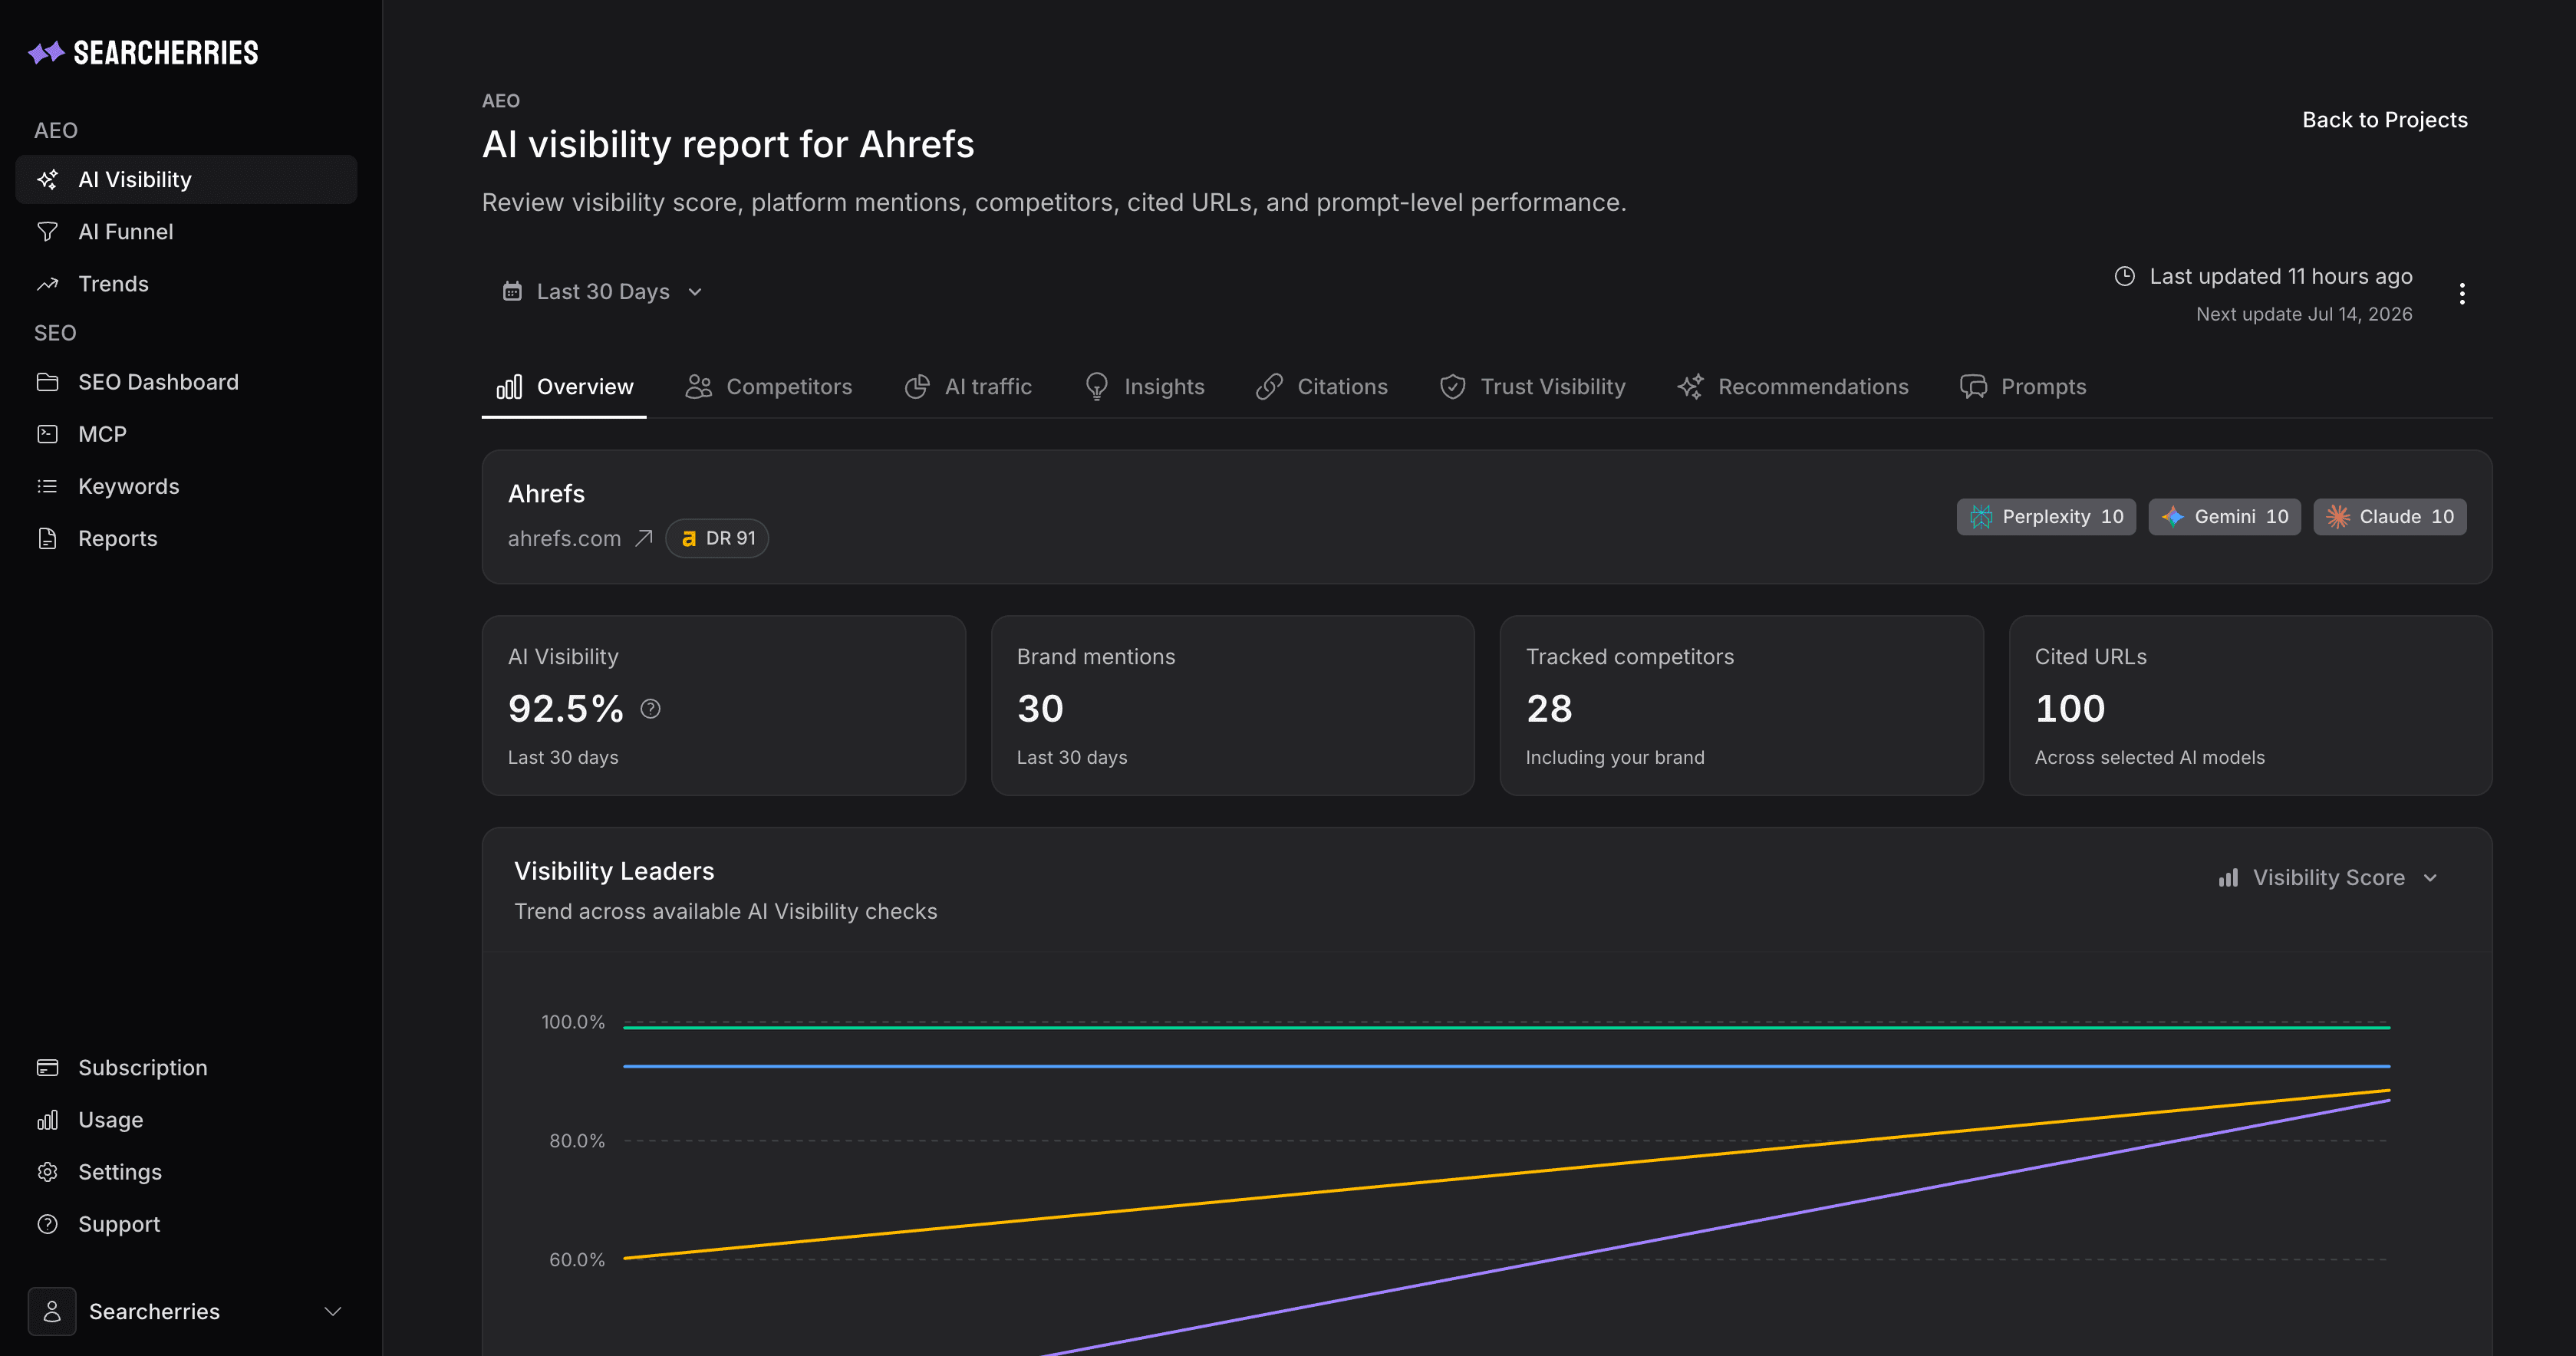
Task: Click Back to Projects link
Action: [2384, 120]
